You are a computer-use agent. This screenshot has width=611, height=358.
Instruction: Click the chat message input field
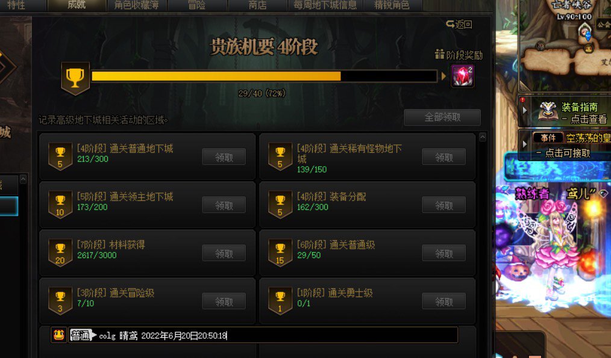click(x=263, y=335)
